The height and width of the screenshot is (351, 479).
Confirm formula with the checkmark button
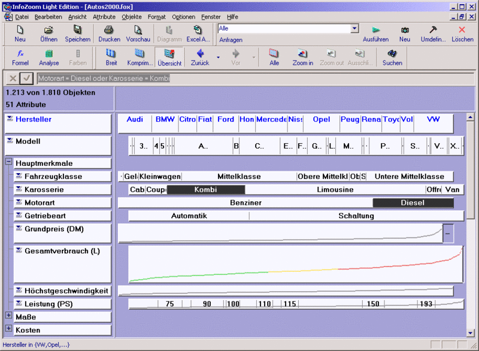[26, 78]
